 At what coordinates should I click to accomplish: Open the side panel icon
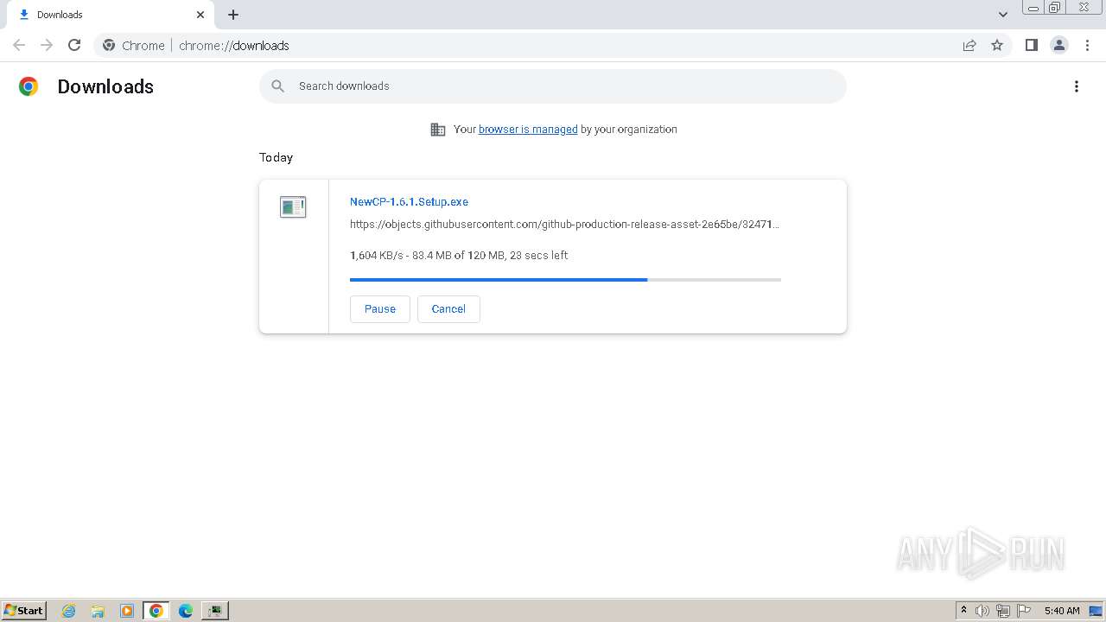tap(1032, 45)
